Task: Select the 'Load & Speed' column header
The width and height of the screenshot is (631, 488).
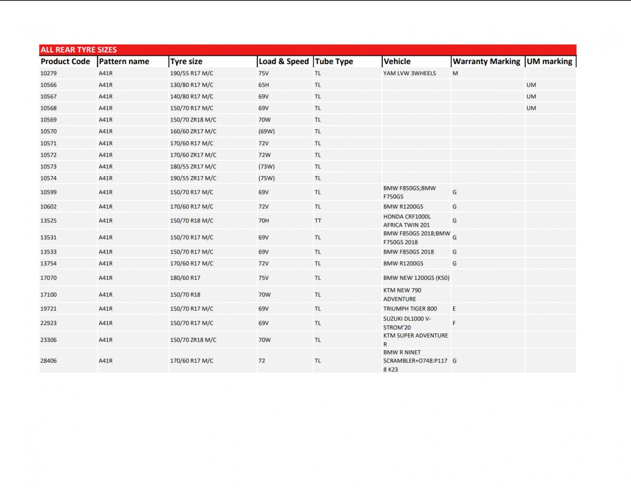Action: click(x=284, y=62)
